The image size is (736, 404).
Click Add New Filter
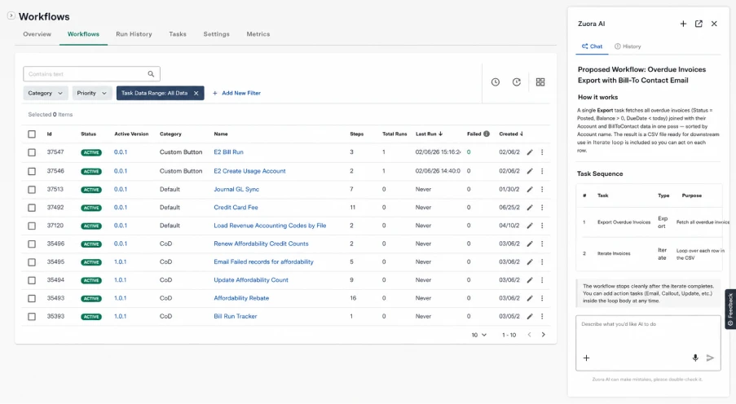[x=236, y=94]
